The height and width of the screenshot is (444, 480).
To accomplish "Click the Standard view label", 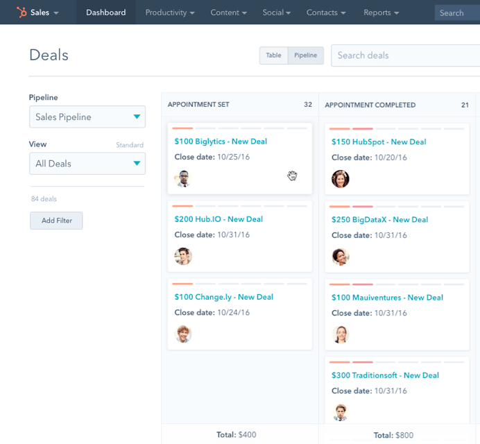I will [130, 145].
